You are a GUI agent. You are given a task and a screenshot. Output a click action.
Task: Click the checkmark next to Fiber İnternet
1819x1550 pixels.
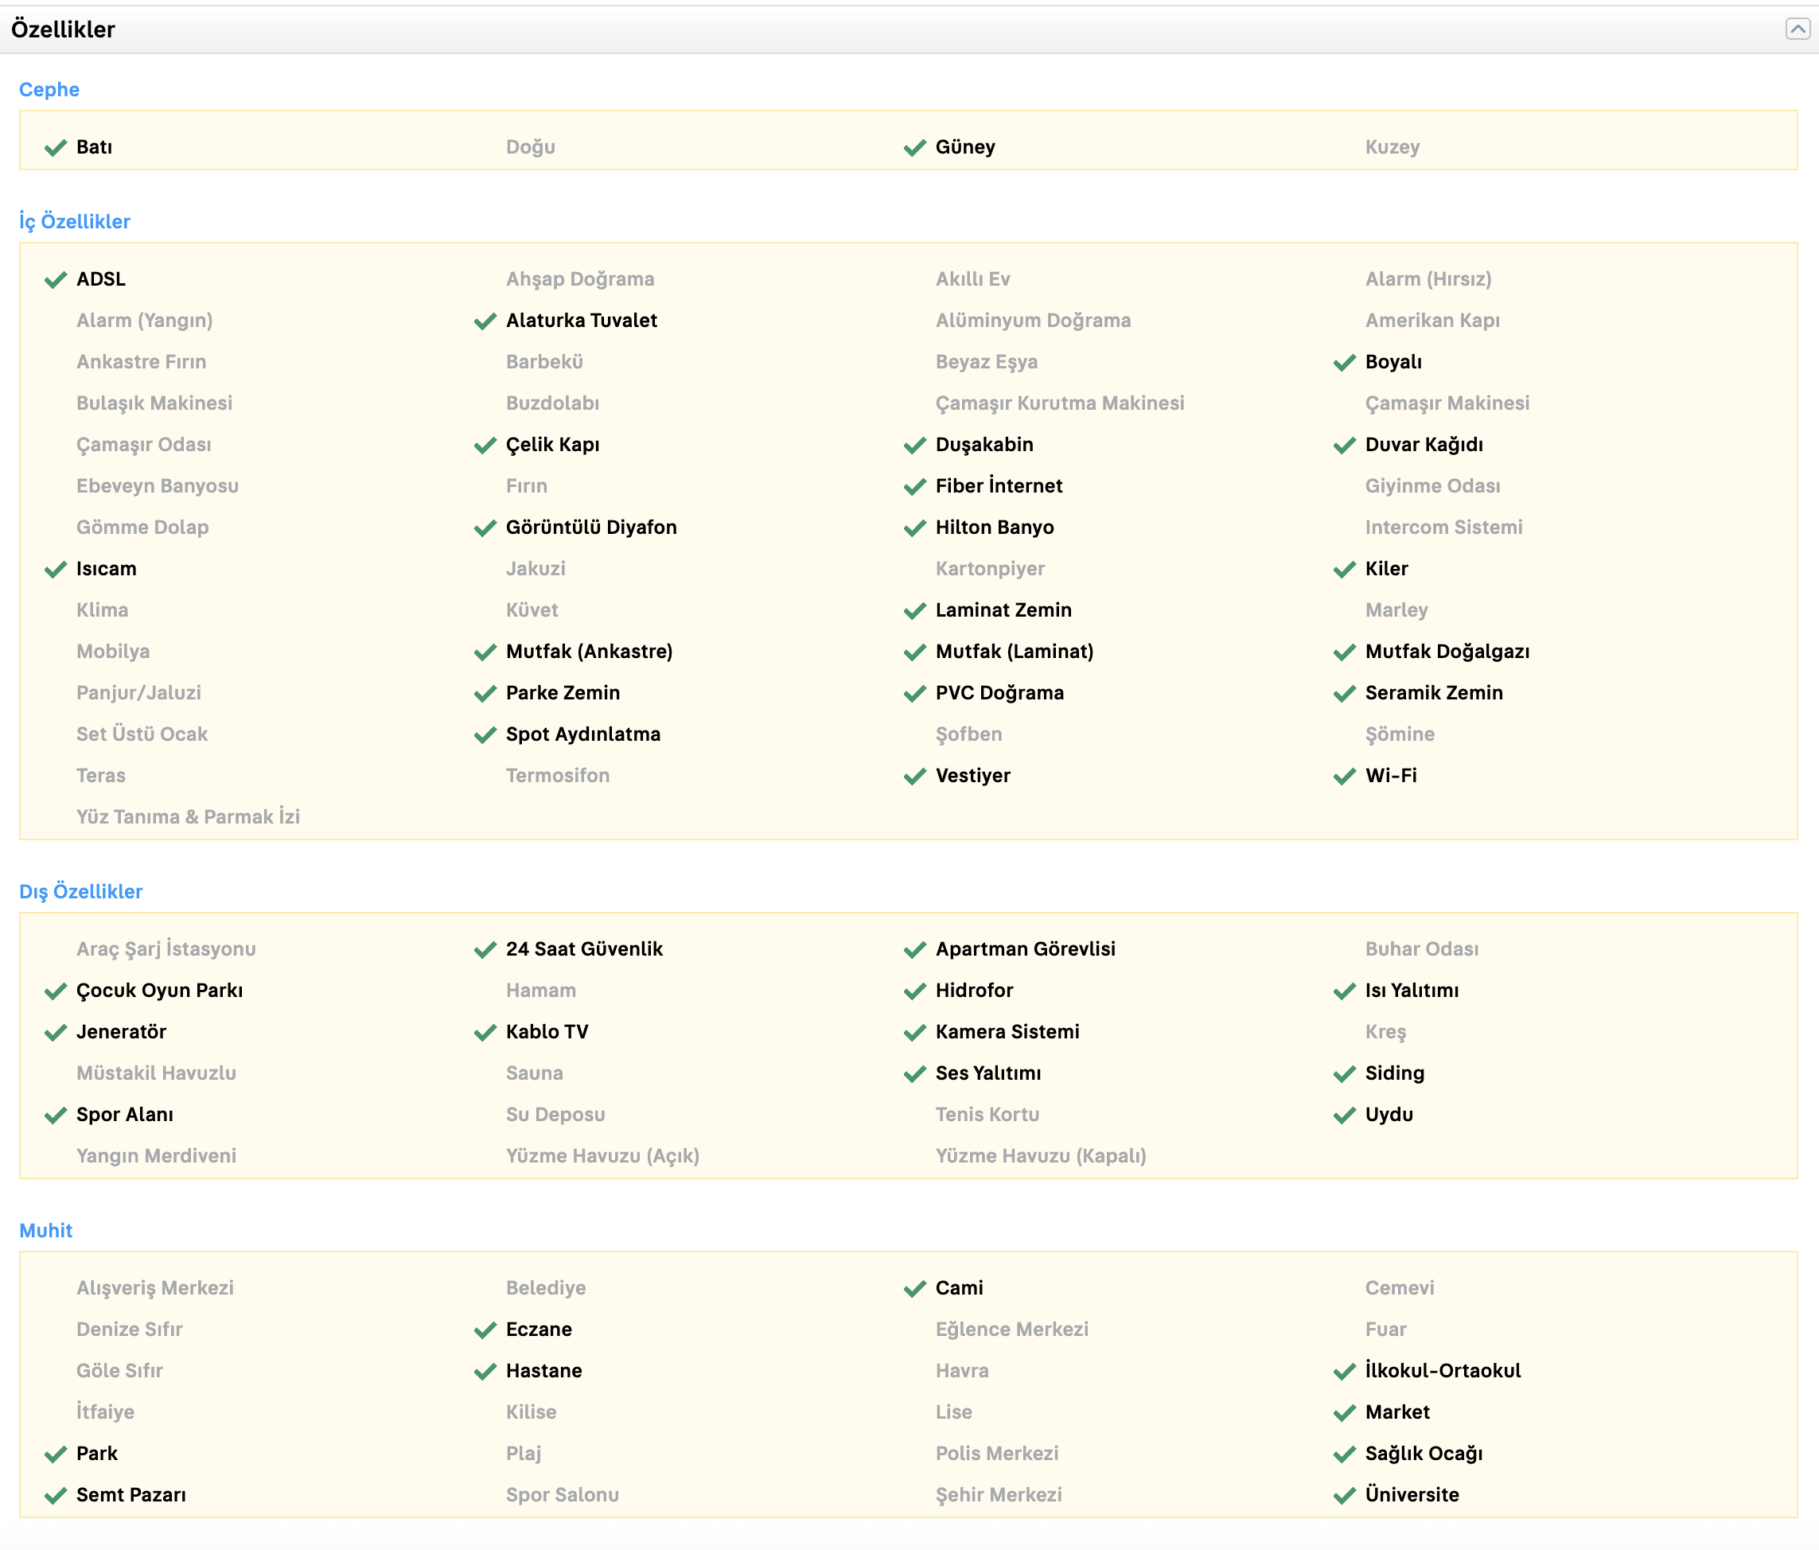[915, 487]
